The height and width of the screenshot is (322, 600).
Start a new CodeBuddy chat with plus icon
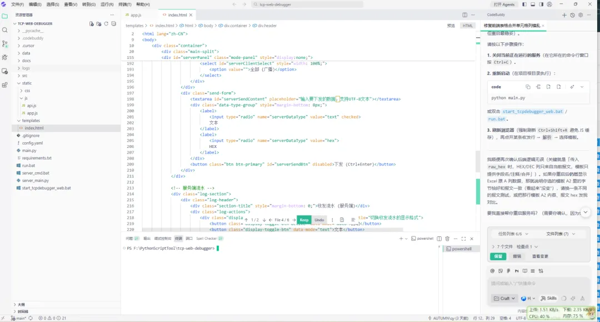(564, 15)
